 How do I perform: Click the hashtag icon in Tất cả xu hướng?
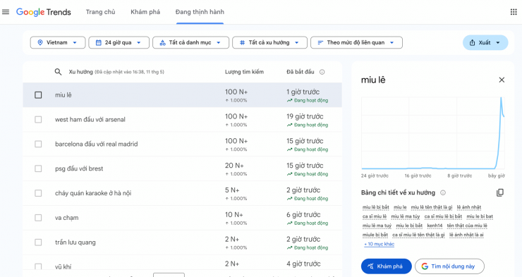(x=243, y=42)
